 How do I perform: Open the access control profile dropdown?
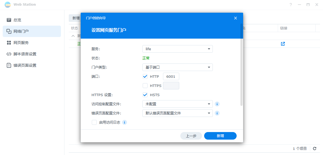point(177,104)
